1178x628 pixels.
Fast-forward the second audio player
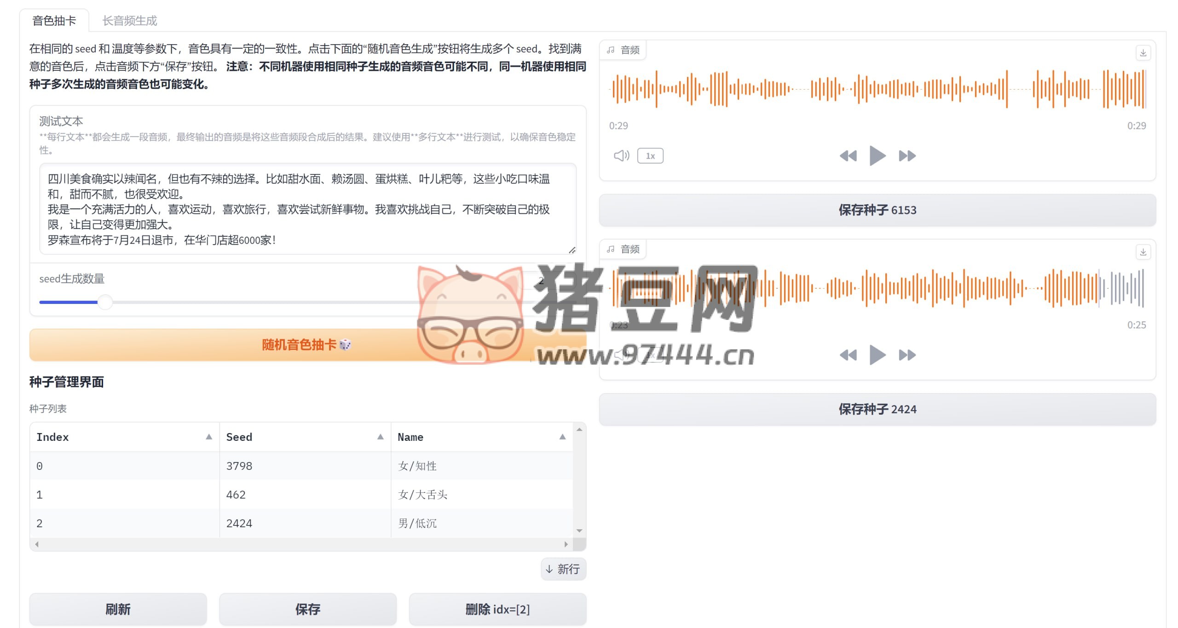[x=907, y=355]
